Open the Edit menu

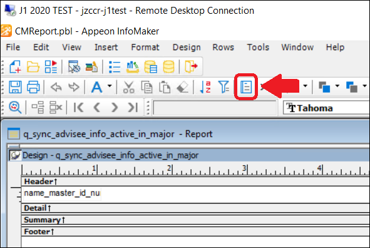pos(41,47)
